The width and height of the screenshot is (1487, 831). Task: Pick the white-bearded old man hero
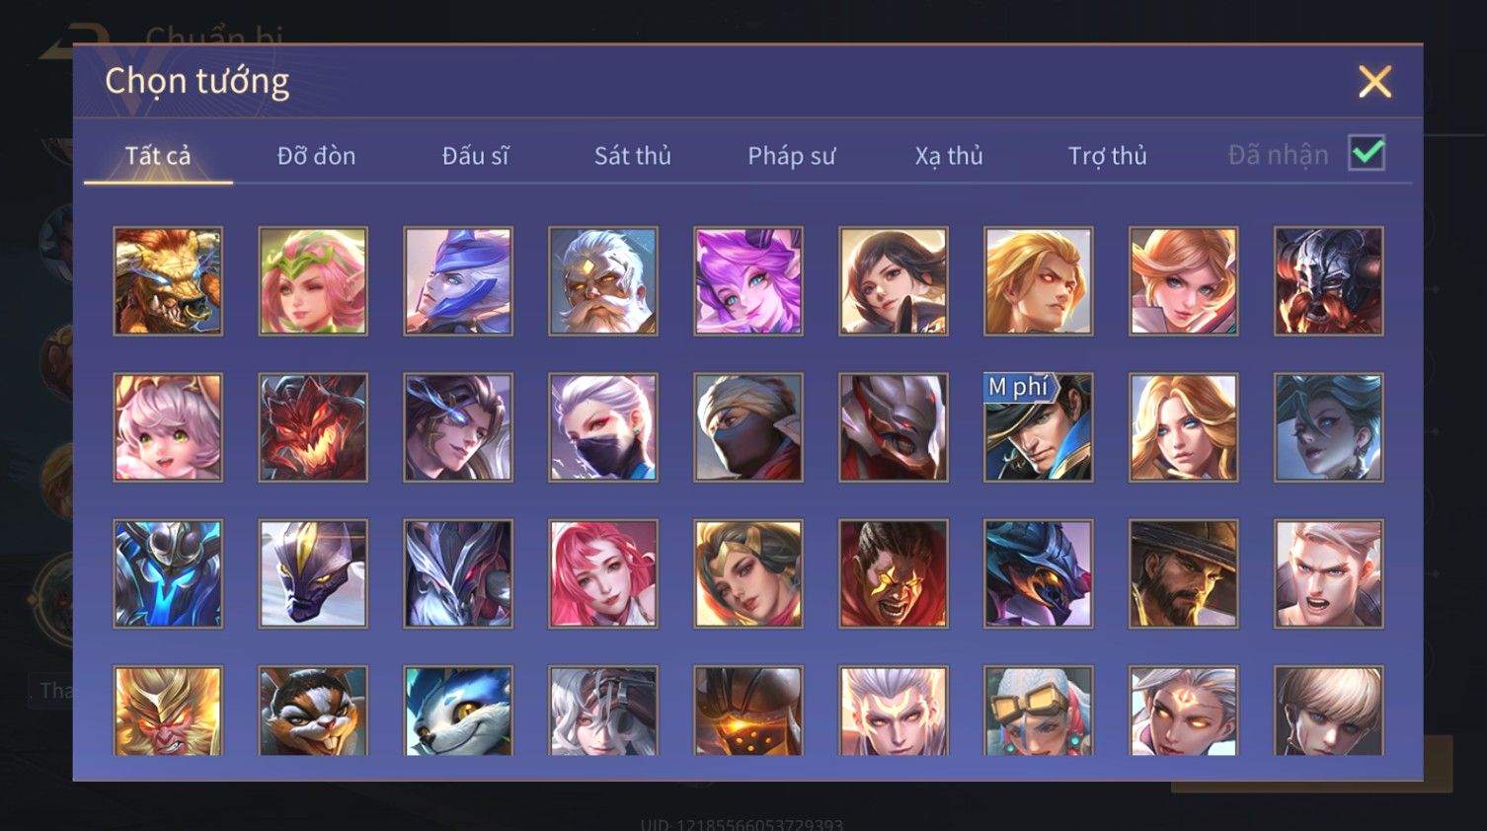pyautogui.click(x=603, y=281)
